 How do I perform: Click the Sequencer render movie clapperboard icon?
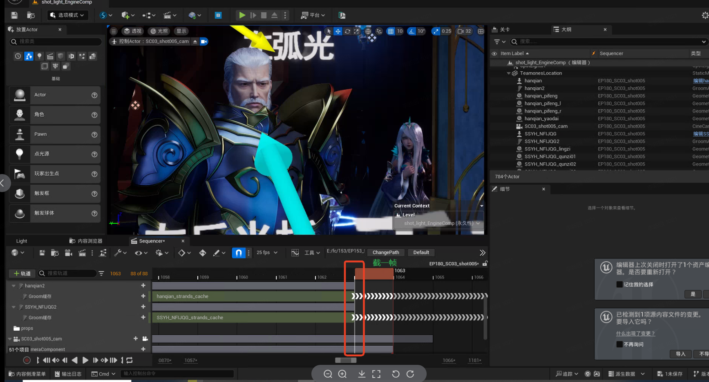[82, 253]
